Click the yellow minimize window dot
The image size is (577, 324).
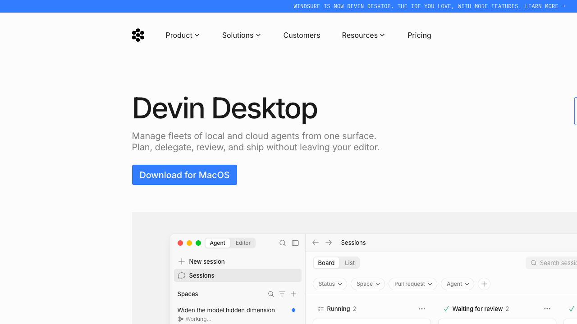[189, 243]
